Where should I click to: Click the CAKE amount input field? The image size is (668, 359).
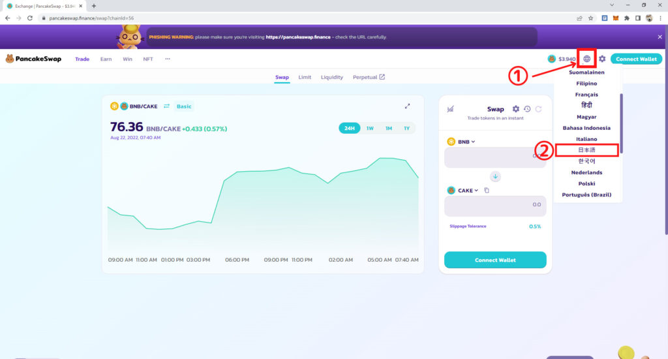(x=495, y=206)
